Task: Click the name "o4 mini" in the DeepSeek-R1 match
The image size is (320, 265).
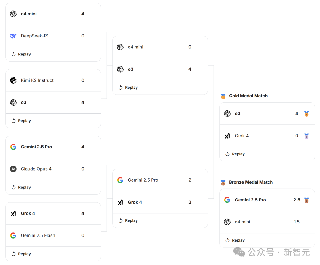Action: (29, 14)
